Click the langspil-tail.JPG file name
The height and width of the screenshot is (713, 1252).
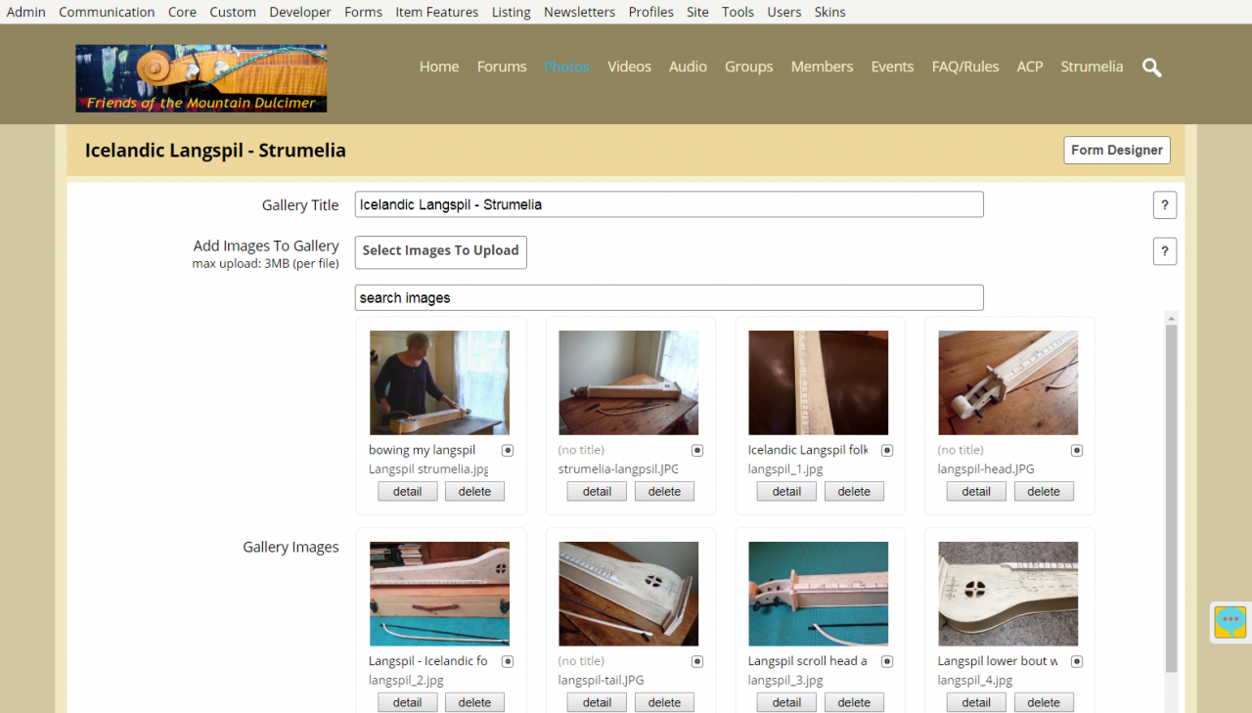(602, 680)
